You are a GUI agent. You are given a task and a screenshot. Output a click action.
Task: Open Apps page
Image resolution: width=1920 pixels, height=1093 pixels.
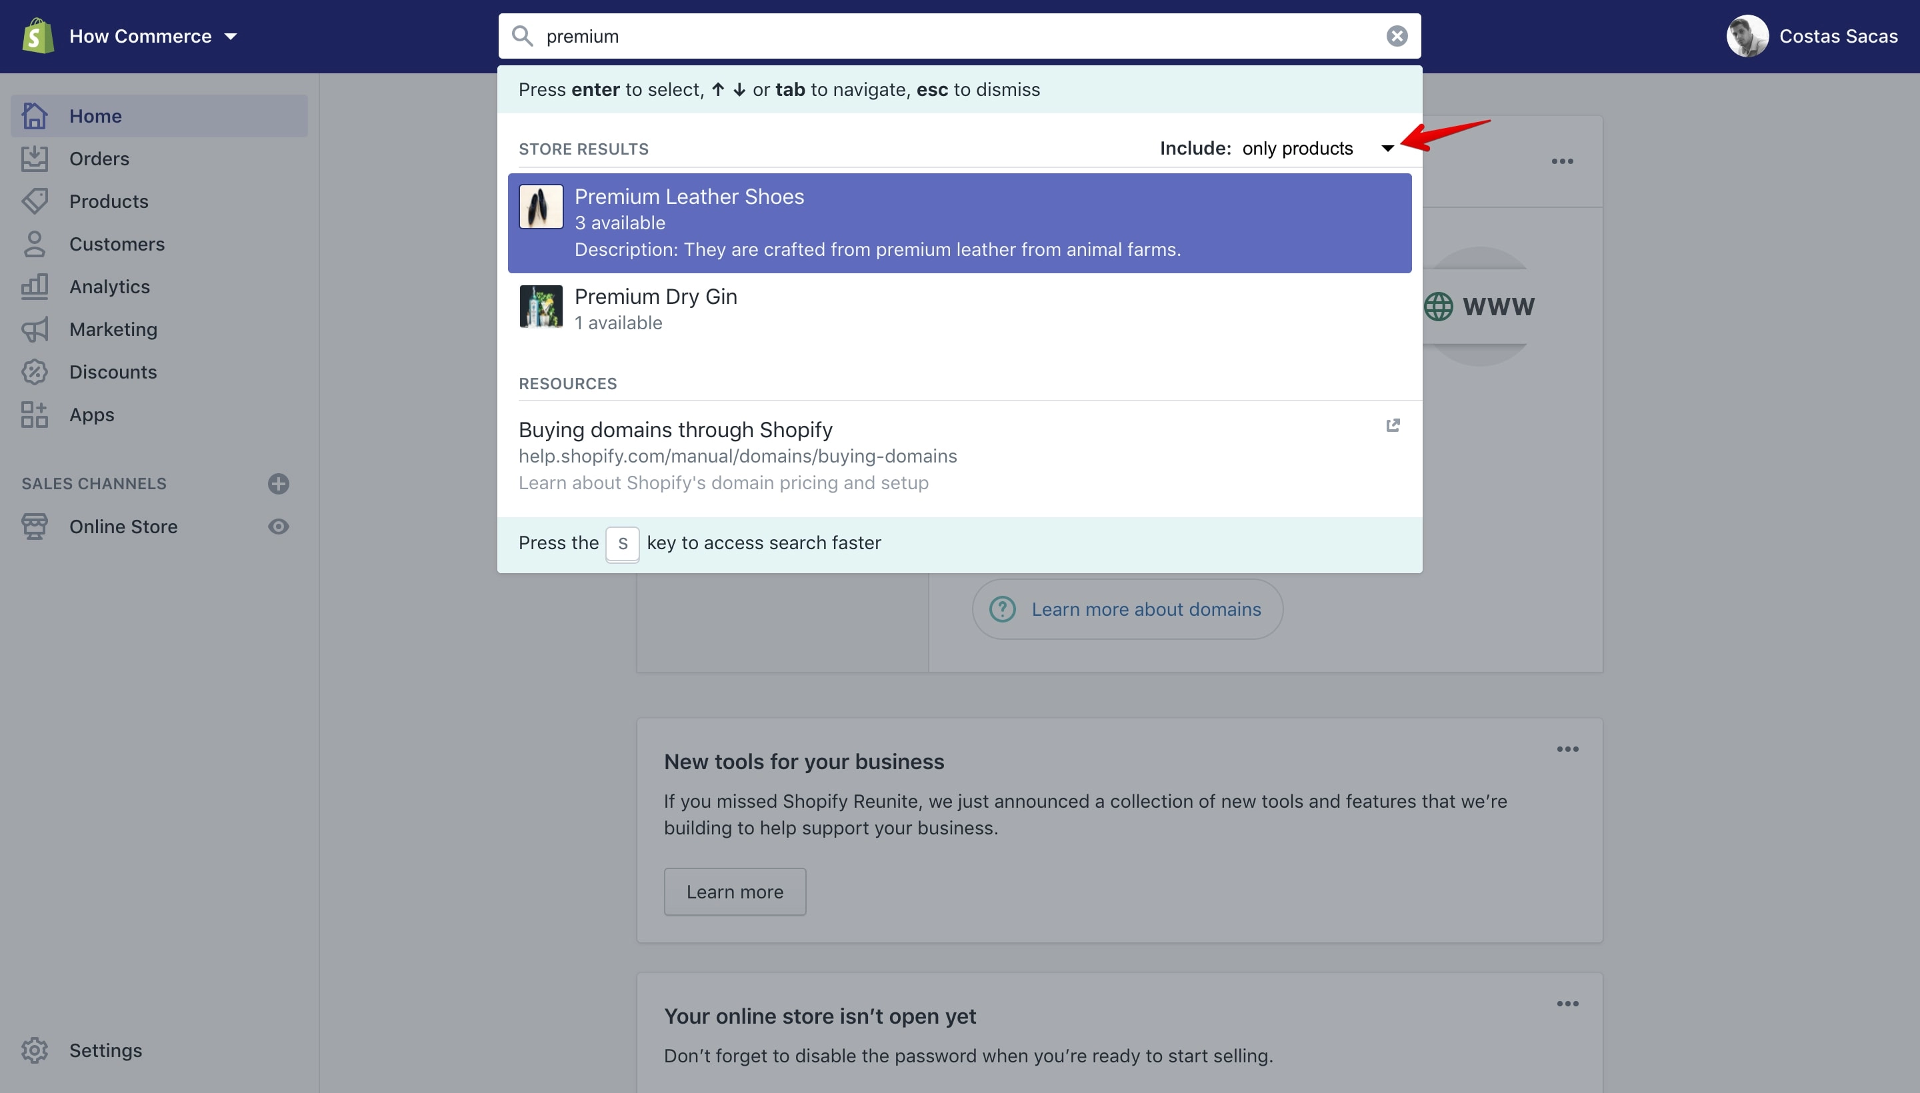pos(159,415)
